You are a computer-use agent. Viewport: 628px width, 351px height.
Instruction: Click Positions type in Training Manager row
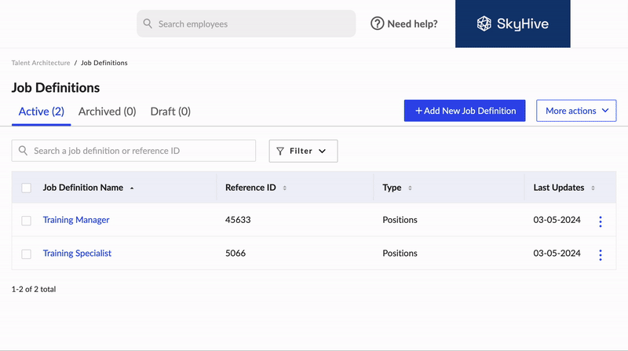400,220
